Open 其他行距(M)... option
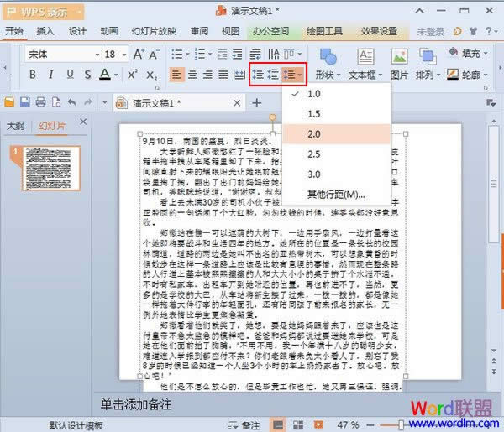504x432 pixels. (x=337, y=195)
